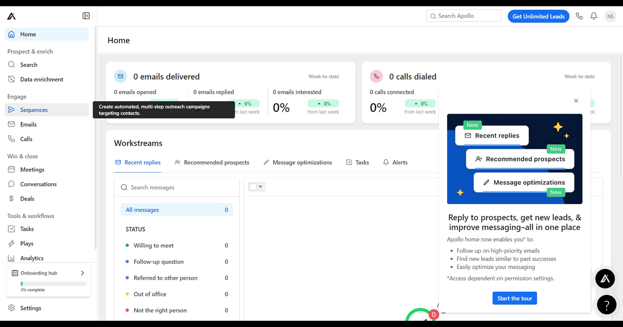Click Start the tour button
Image resolution: width=623 pixels, height=327 pixels.
(514, 298)
